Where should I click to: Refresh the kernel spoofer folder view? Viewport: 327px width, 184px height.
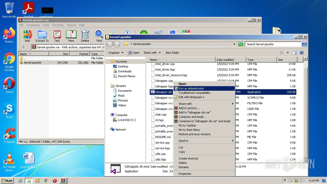click(x=241, y=44)
